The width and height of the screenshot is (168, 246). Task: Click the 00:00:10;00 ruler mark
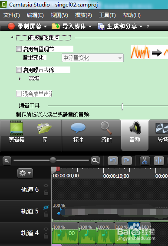[x=116, y=176]
